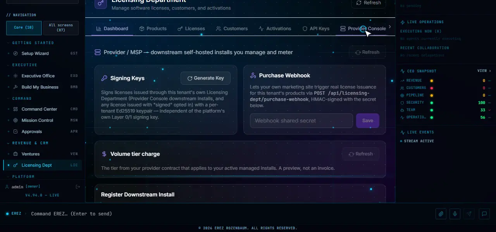
Task: Click the Licensing Department header key icon
Action: coord(101,3)
